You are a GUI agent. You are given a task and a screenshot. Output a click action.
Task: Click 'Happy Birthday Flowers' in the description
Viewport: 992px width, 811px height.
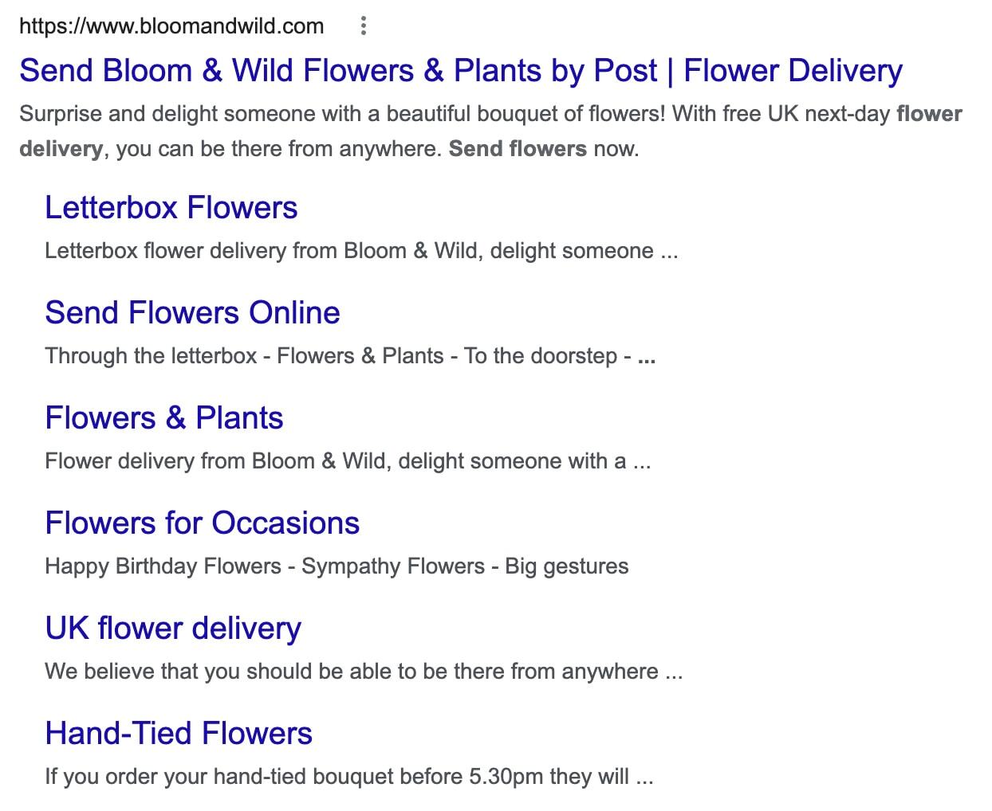[163, 566]
